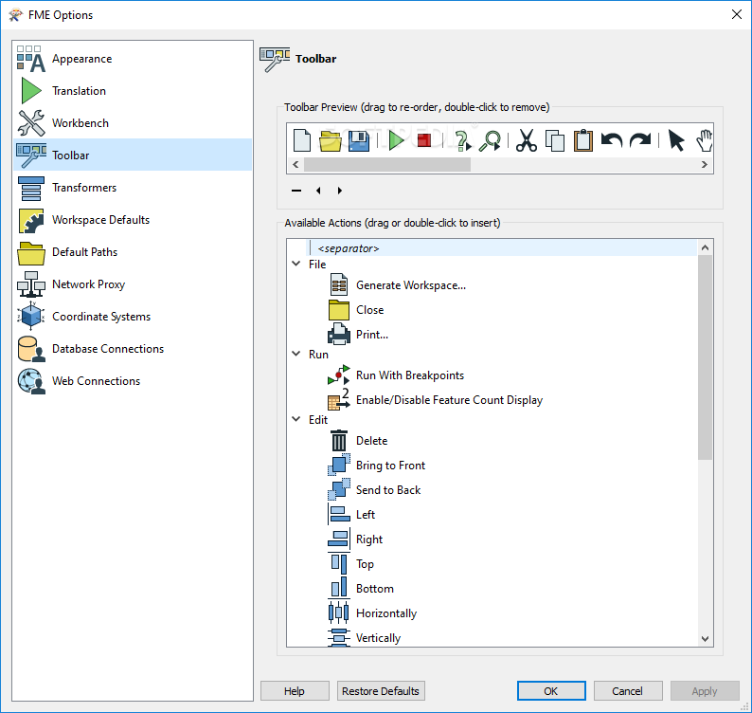Select the Vertically action
This screenshot has height=713, width=752.
378,637
